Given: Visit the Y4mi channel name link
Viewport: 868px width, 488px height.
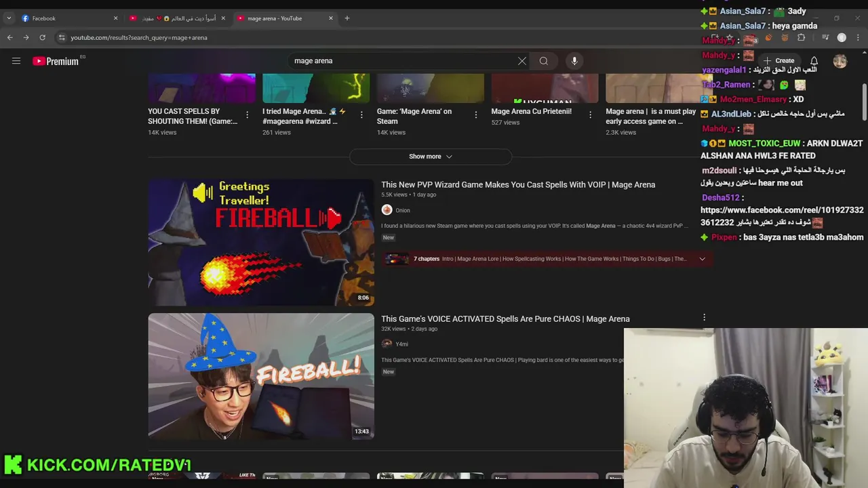Looking at the screenshot, I should click(402, 344).
